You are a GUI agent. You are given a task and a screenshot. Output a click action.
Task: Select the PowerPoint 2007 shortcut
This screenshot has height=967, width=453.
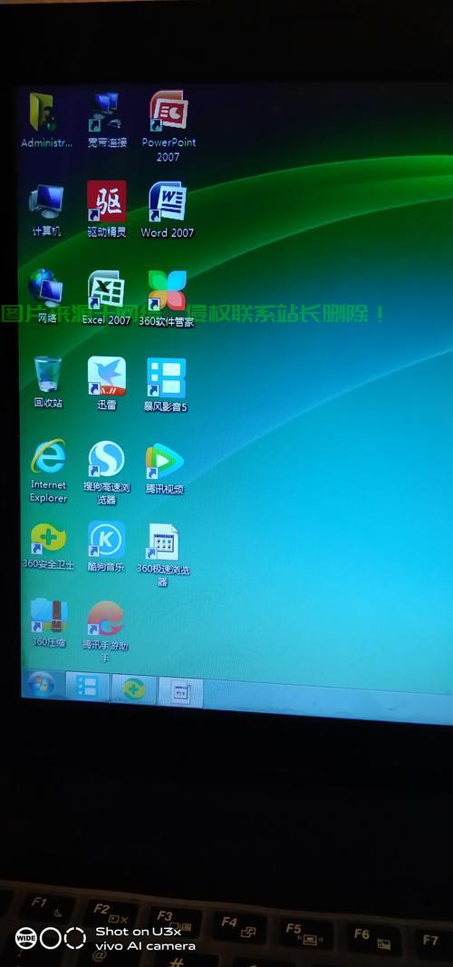pyautogui.click(x=169, y=111)
